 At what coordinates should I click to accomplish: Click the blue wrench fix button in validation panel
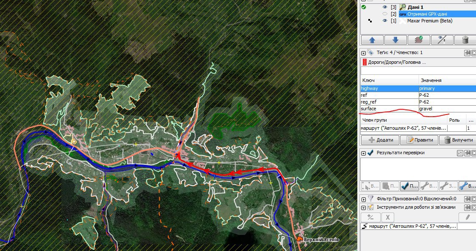click(467, 186)
